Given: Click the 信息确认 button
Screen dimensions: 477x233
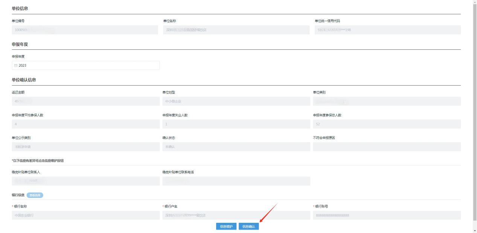Looking at the screenshot, I should (248, 227).
